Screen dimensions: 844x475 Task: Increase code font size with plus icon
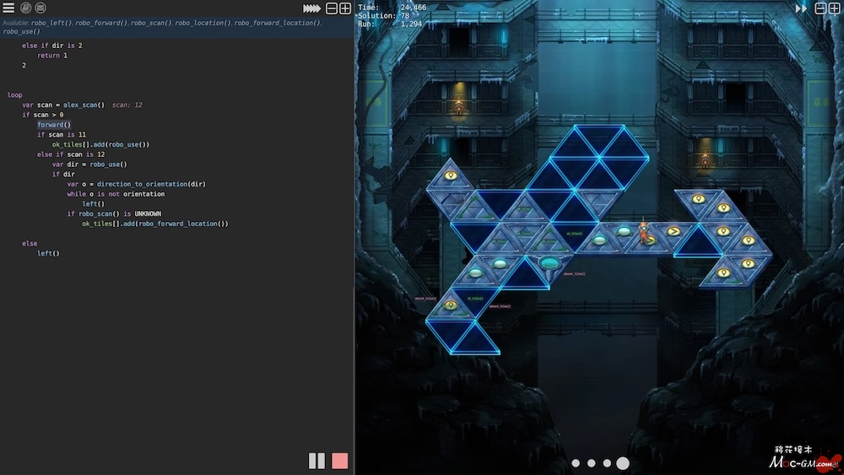(344, 8)
